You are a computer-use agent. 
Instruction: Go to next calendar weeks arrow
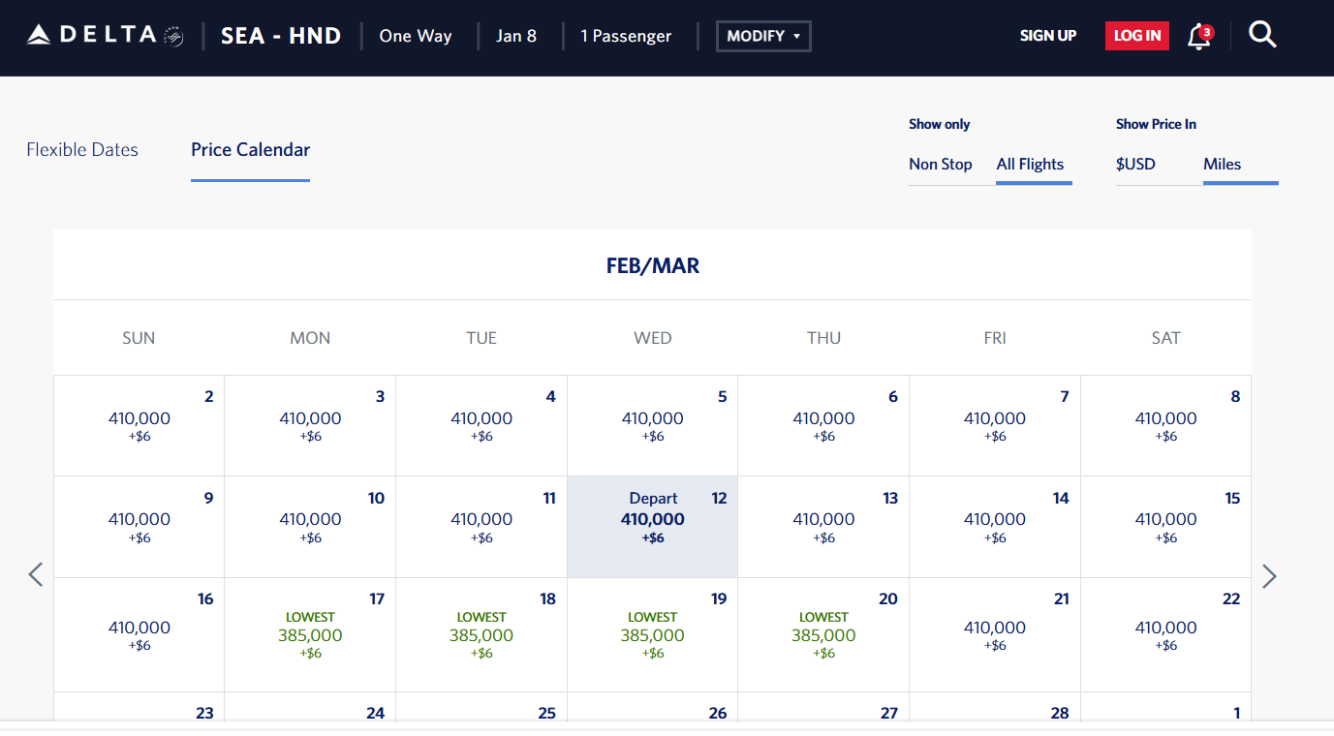coord(1269,576)
